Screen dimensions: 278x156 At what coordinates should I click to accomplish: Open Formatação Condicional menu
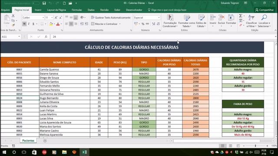click(x=170, y=21)
